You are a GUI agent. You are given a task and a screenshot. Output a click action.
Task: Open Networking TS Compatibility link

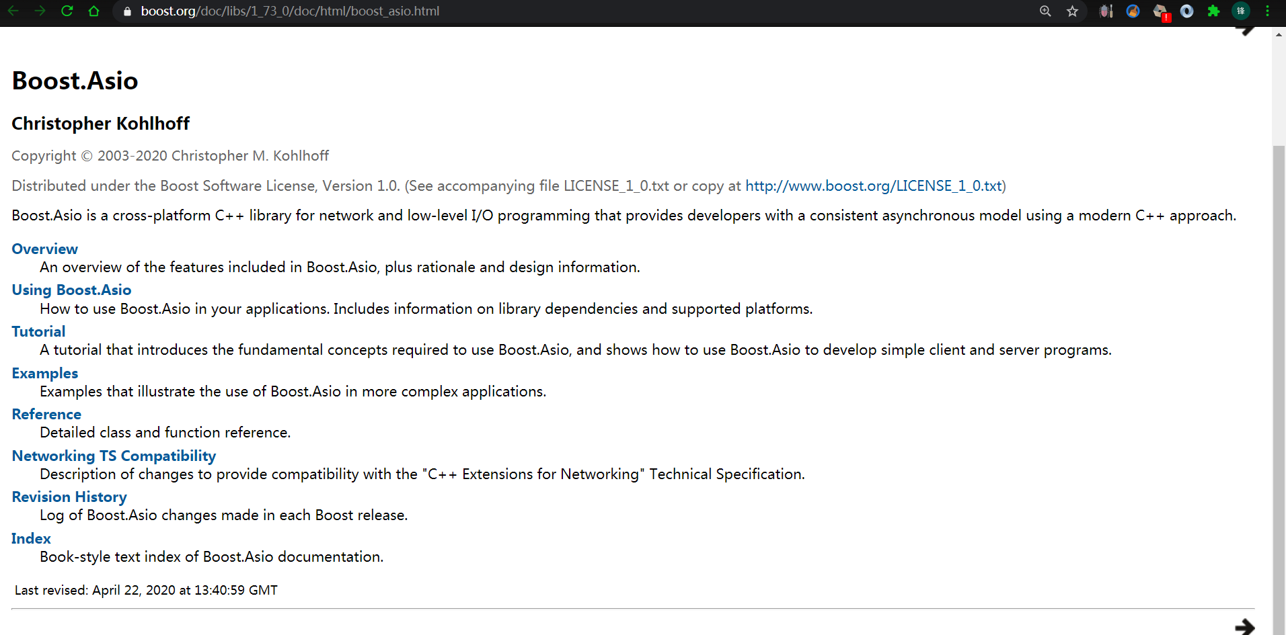click(x=114, y=456)
